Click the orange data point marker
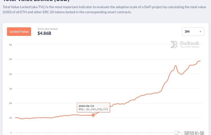The width and height of the screenshot is (211, 135). pos(93,115)
